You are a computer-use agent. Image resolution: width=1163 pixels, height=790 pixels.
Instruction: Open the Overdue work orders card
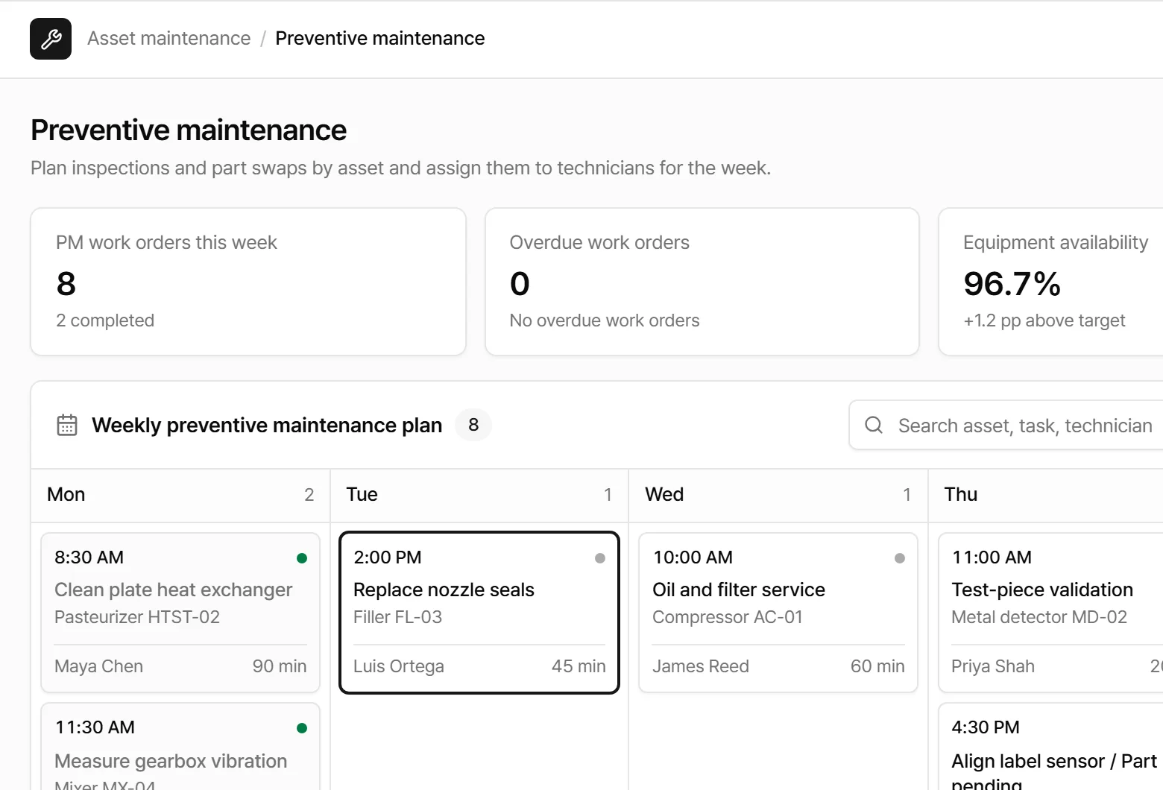(x=702, y=282)
